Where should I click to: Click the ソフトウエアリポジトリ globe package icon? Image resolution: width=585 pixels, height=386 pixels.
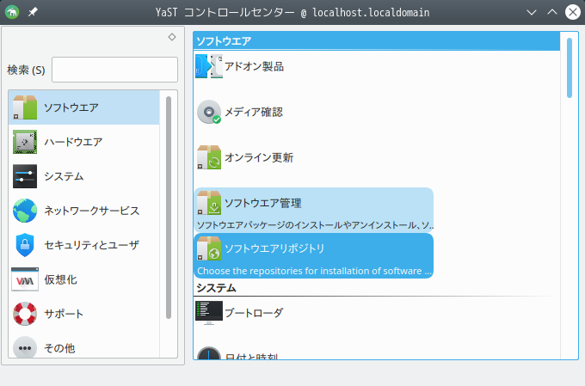pyautogui.click(x=209, y=248)
